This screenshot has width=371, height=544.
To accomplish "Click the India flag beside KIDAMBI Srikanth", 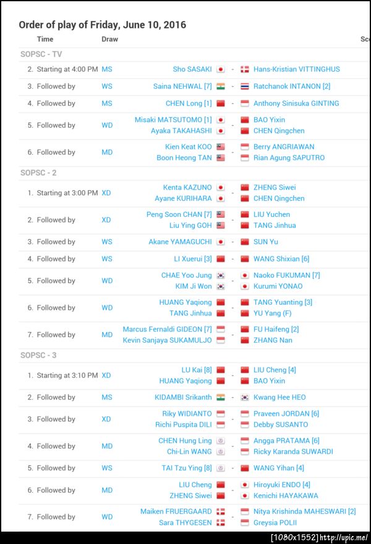I will tap(221, 397).
